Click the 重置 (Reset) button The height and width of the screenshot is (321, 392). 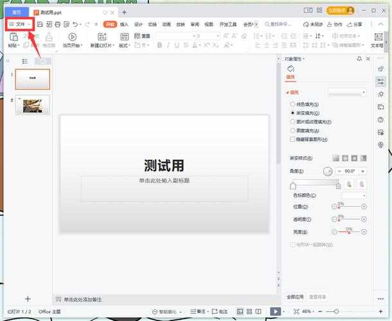pyautogui.click(x=142, y=36)
